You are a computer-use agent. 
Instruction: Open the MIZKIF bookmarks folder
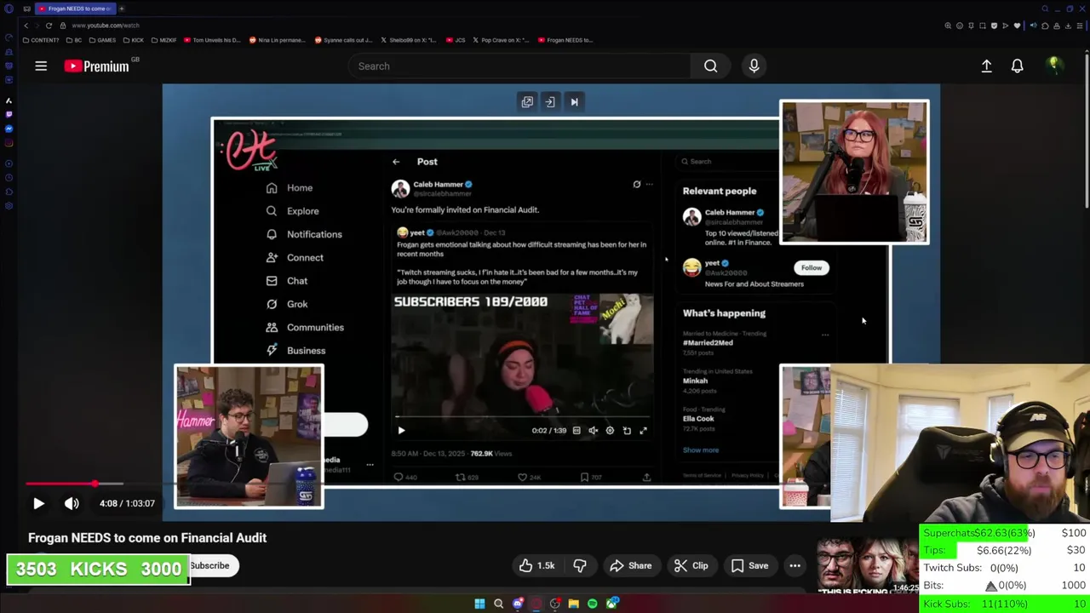click(163, 40)
